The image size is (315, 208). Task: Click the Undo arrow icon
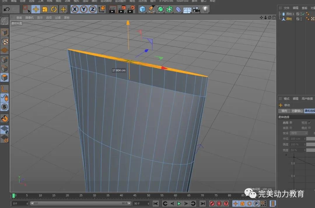(6, 9)
